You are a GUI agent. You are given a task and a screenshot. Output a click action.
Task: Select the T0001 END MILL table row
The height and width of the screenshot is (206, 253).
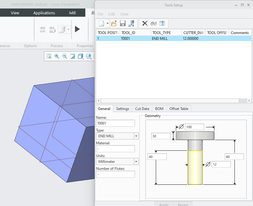pyautogui.click(x=174, y=38)
